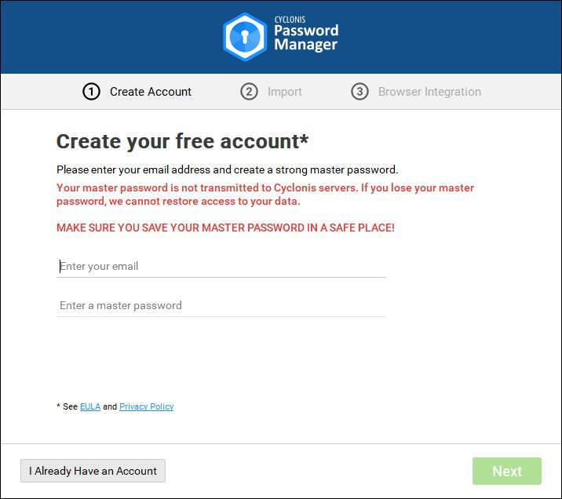Viewport: 562px width, 499px height.
Task: Focus the Enter your email field
Action: click(221, 267)
